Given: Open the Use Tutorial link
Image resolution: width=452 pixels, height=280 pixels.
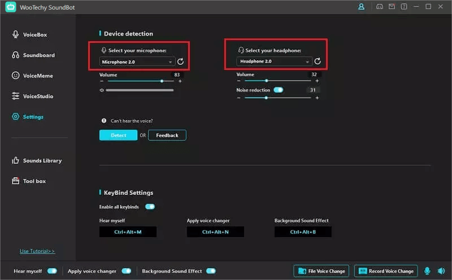Looking at the screenshot, I should click(37, 251).
